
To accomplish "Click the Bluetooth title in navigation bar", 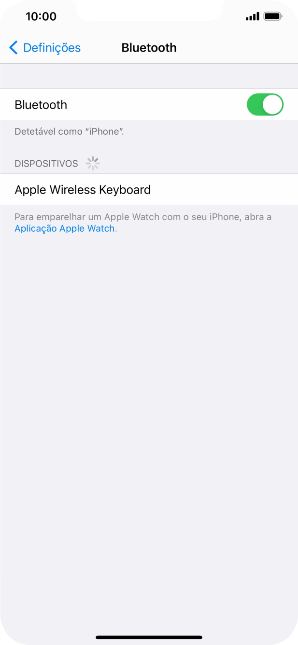I will click(x=149, y=48).
